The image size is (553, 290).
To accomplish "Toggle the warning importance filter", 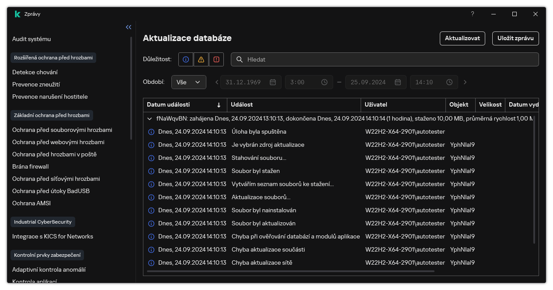I will click(x=201, y=59).
